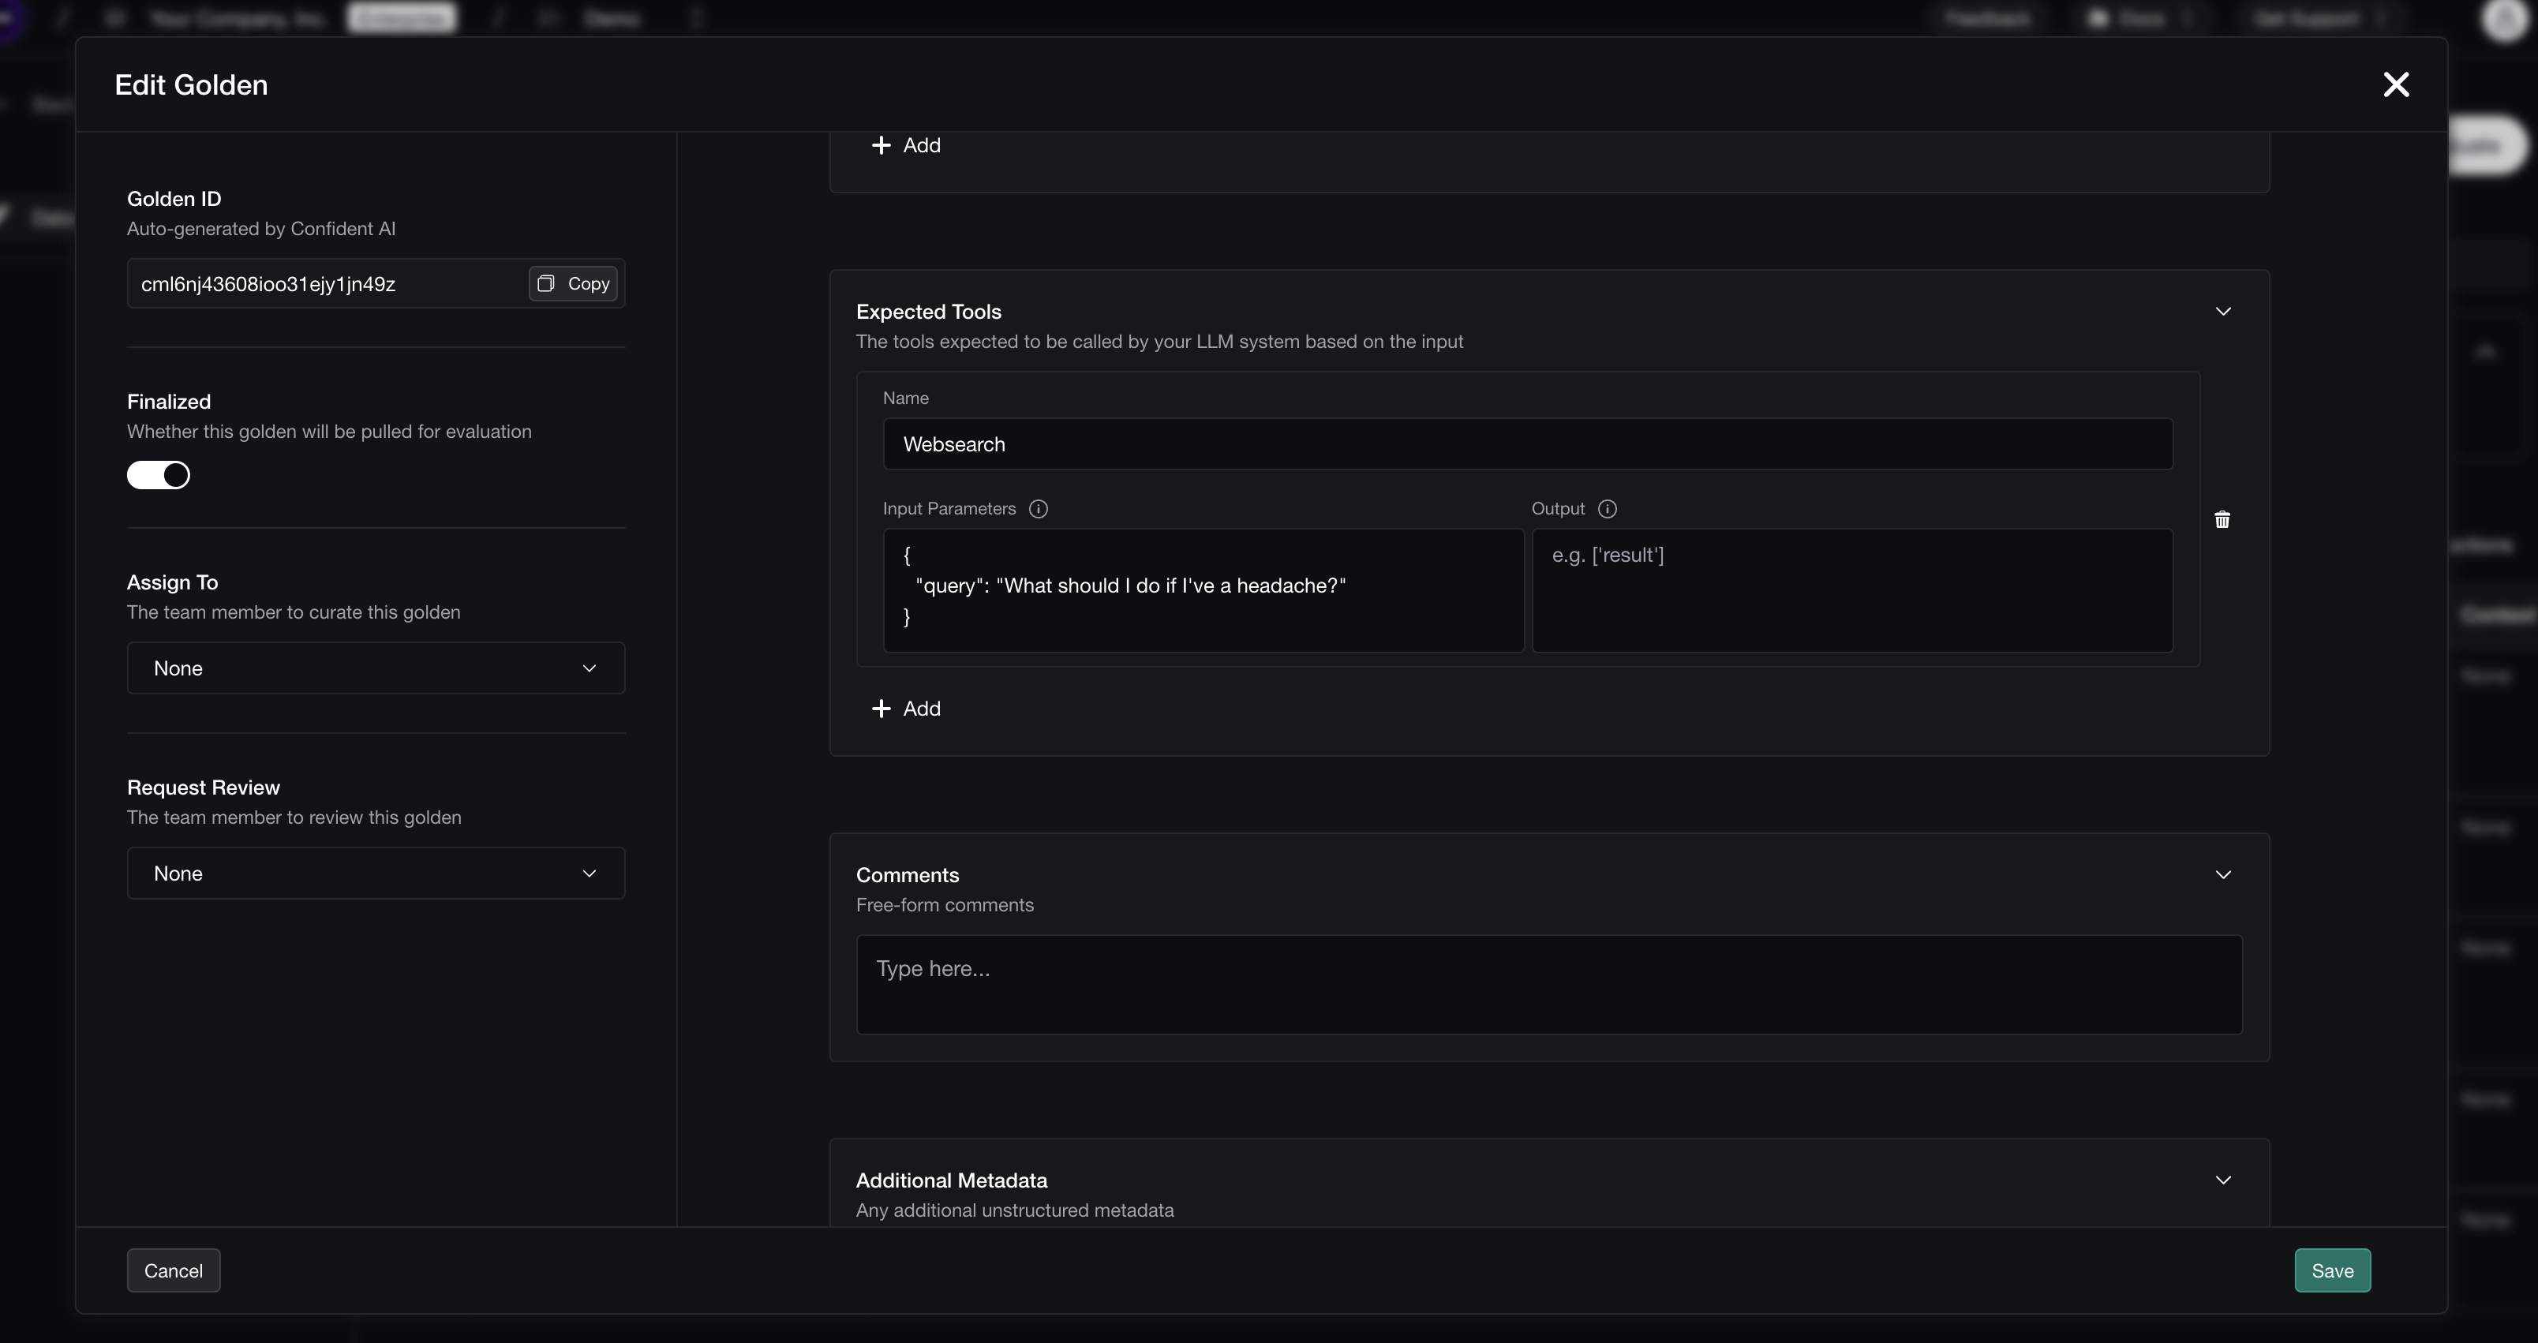Collapse the Comments section chevron
2538x1343 pixels.
pyautogui.click(x=2222, y=875)
